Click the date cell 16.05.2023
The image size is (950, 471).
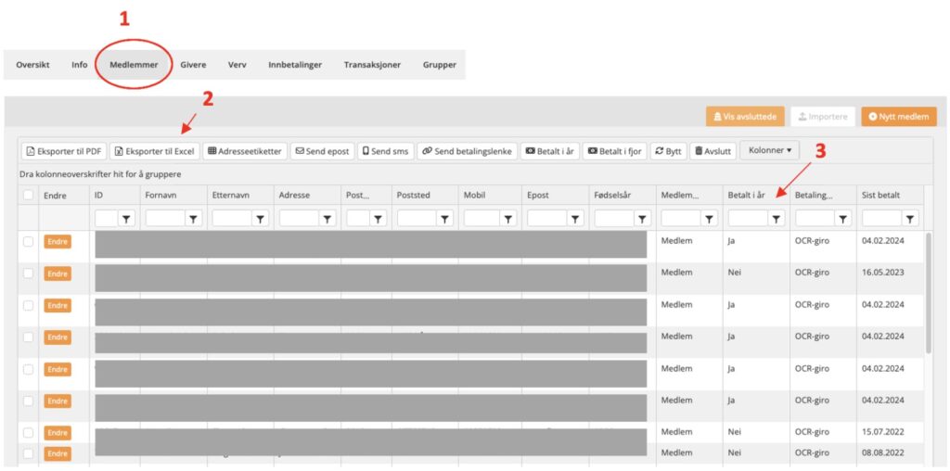883,273
